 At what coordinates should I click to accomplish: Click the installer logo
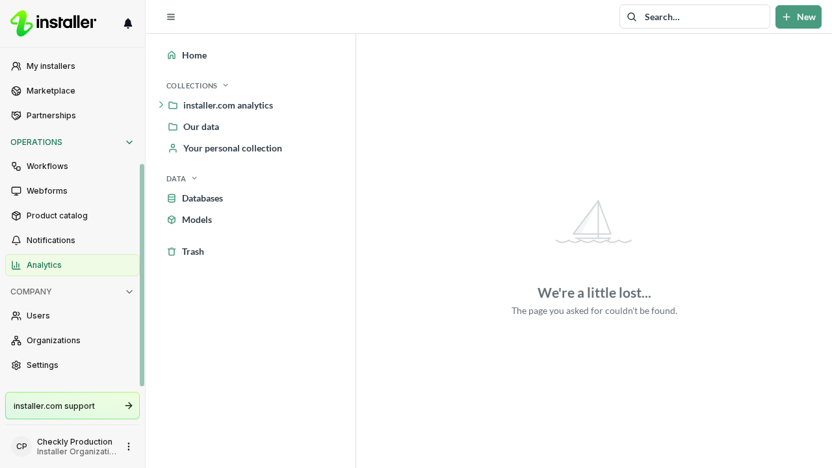(x=53, y=23)
